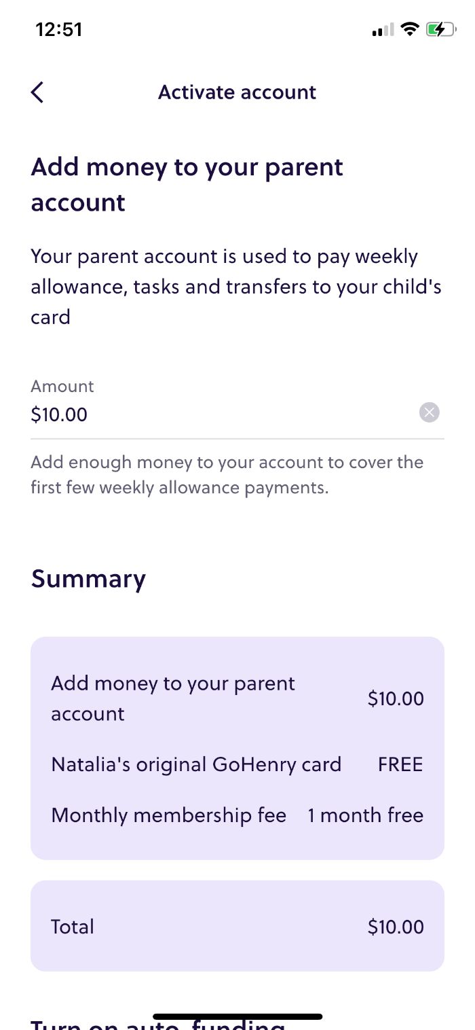
Task: Tap the Wi-Fi status icon
Action: pos(408,29)
